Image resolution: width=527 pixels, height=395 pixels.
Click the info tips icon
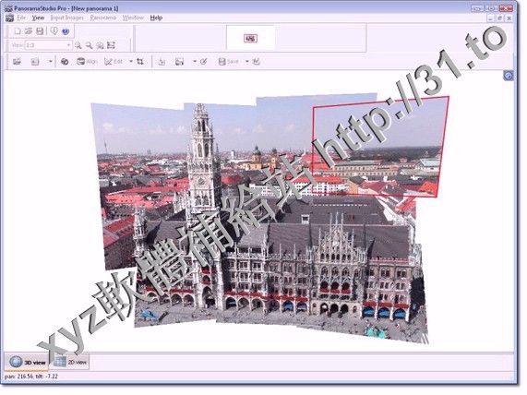(x=54, y=31)
